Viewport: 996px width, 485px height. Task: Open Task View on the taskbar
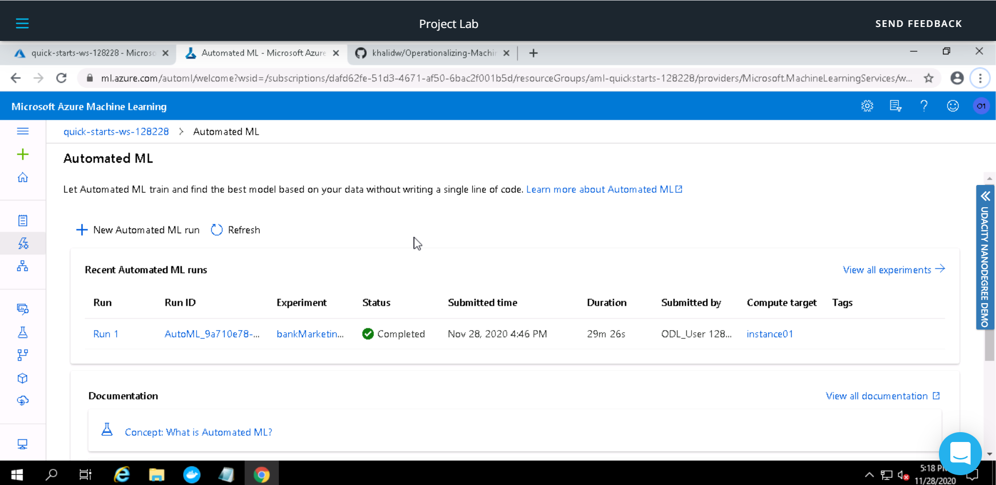pos(85,474)
